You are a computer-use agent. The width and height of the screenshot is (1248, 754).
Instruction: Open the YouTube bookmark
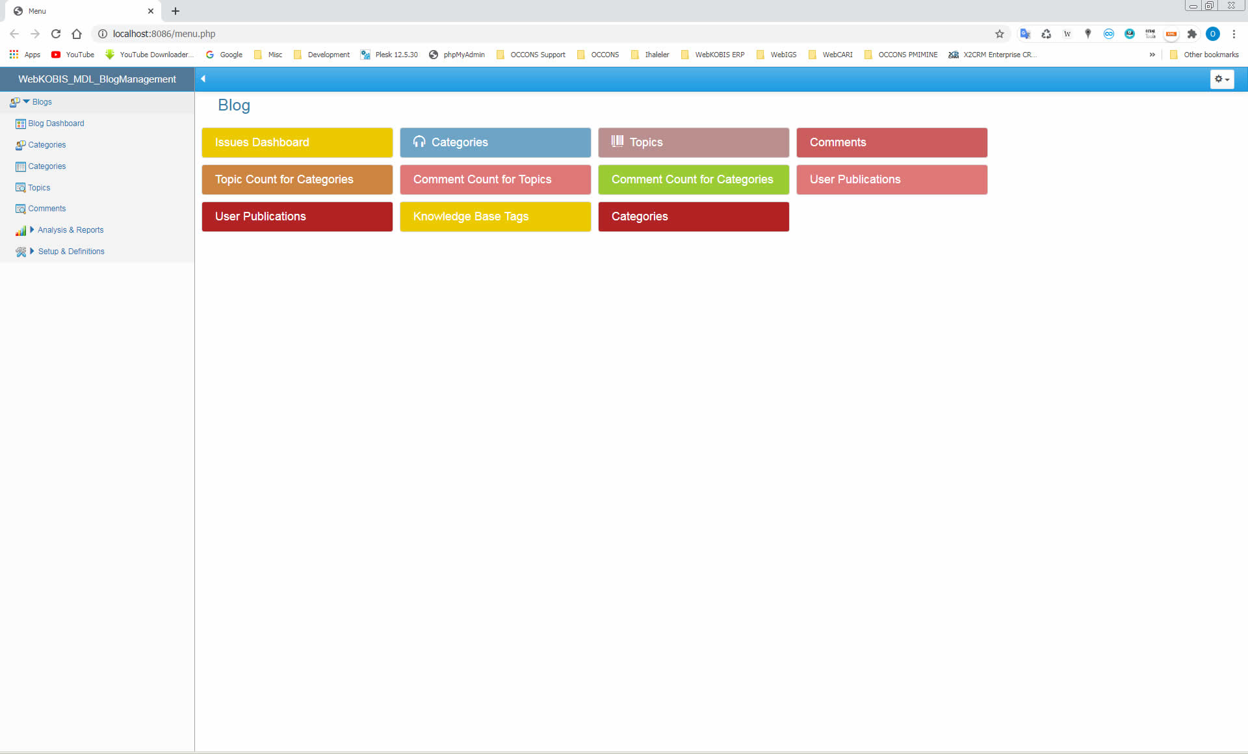coord(73,55)
